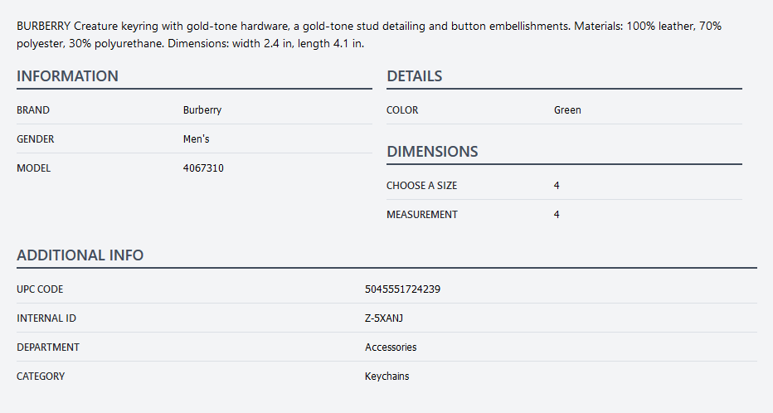Click the UPC CODE label

pyautogui.click(x=40, y=289)
